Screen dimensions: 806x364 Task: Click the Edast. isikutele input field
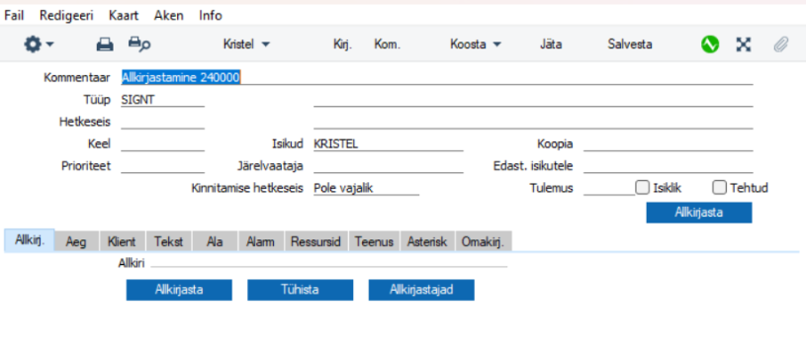click(x=669, y=166)
